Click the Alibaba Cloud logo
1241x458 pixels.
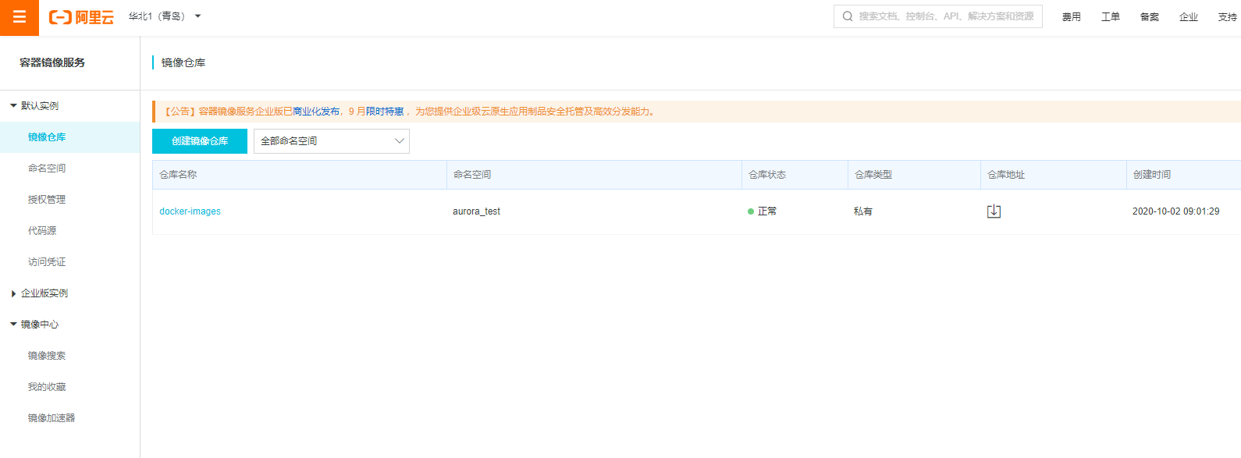click(81, 17)
